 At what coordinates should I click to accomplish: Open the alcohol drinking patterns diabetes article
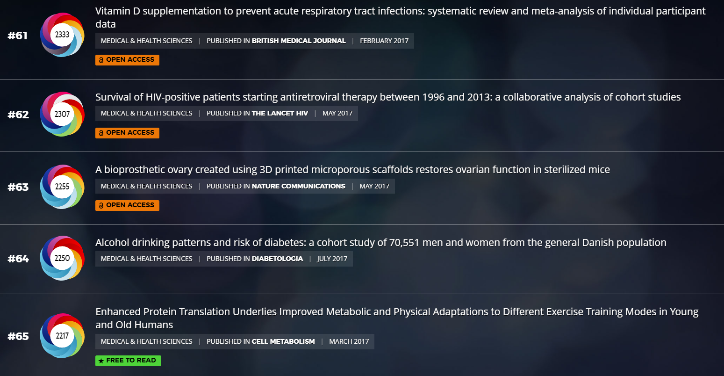(x=381, y=243)
